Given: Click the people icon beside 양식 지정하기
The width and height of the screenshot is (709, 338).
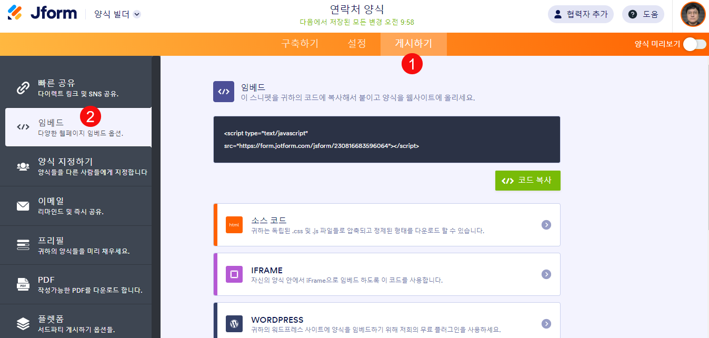Looking at the screenshot, I should tap(23, 166).
